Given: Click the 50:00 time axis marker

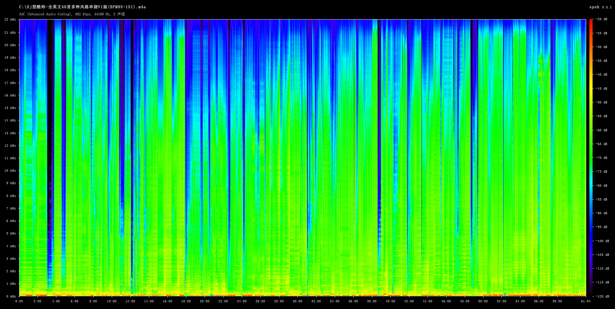Looking at the screenshot, I should pos(483,301).
